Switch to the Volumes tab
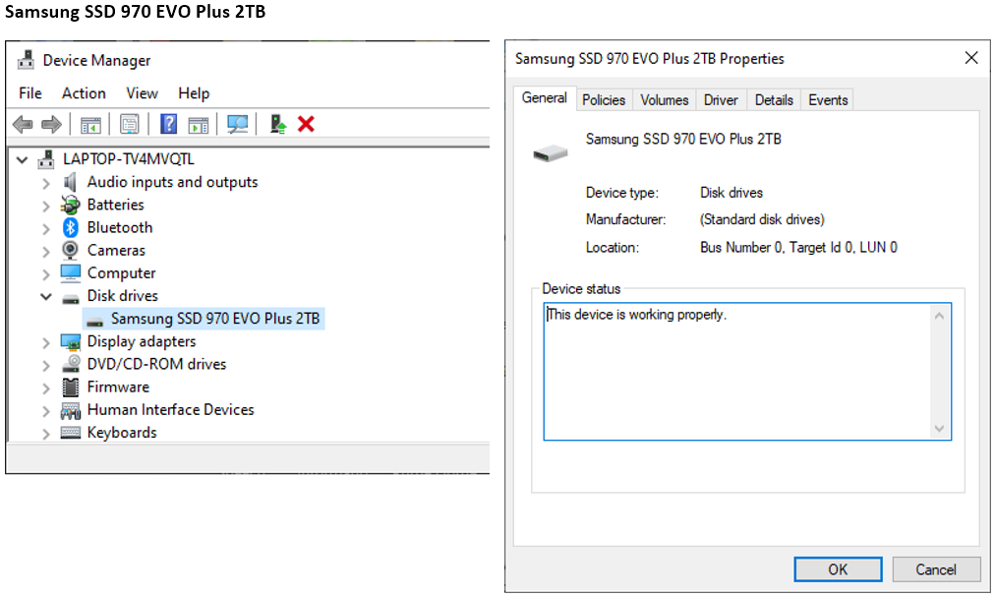 [x=664, y=100]
